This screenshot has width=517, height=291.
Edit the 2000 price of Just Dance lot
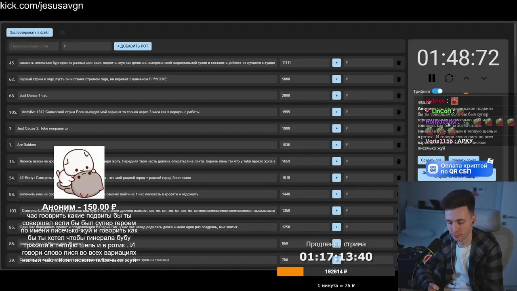pyautogui.click(x=305, y=95)
